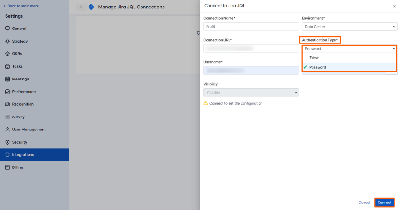
Task: Click the User Management person icon
Action: tap(7, 130)
